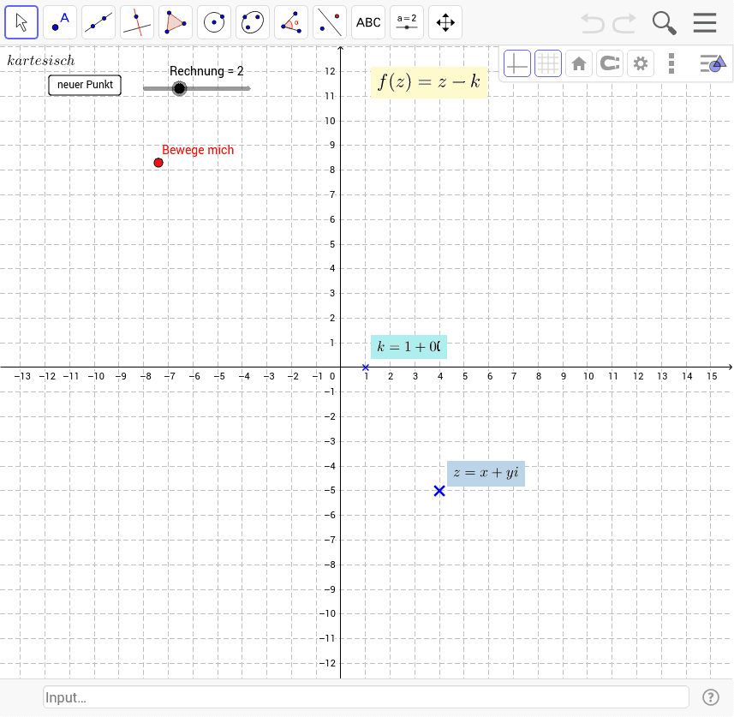Select the Point tool

point(60,22)
